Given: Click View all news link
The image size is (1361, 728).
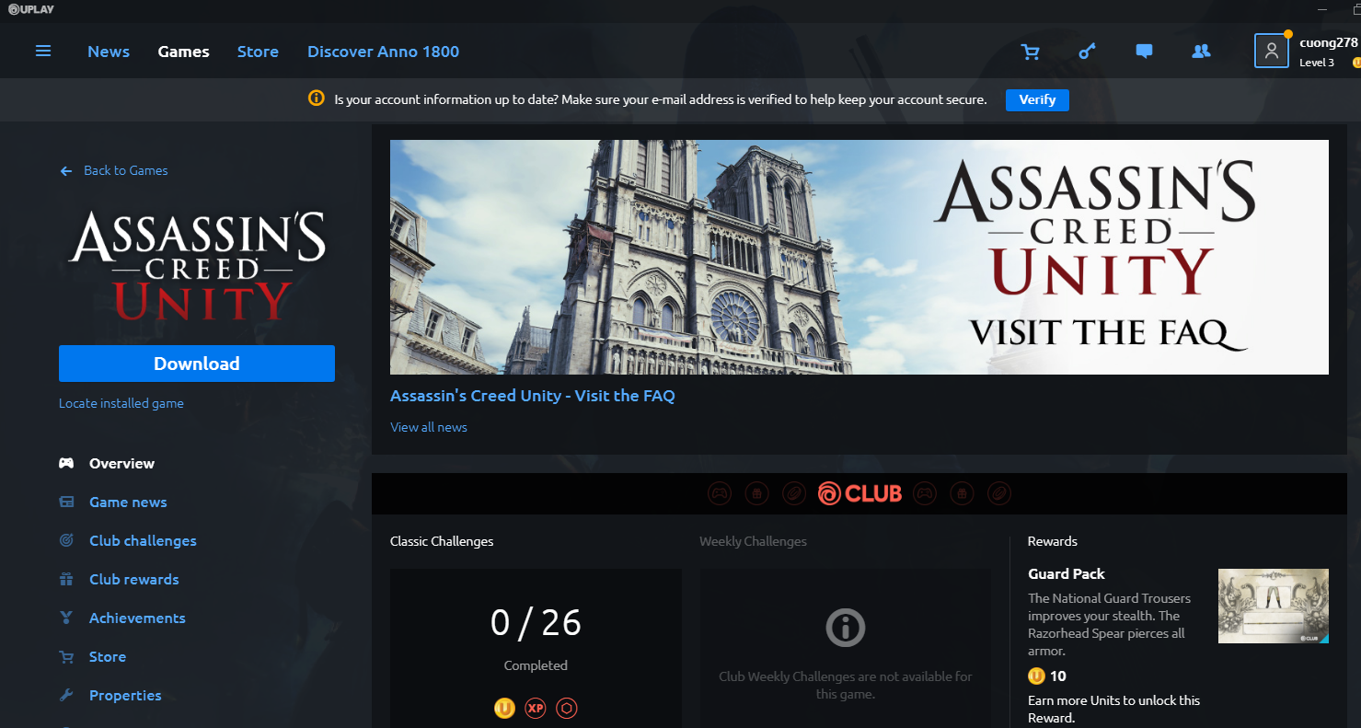Looking at the screenshot, I should point(429,427).
